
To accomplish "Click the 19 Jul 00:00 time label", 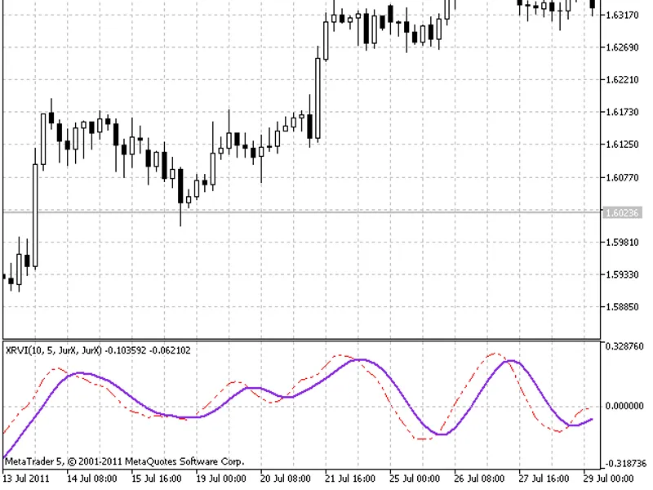I will tap(221, 479).
